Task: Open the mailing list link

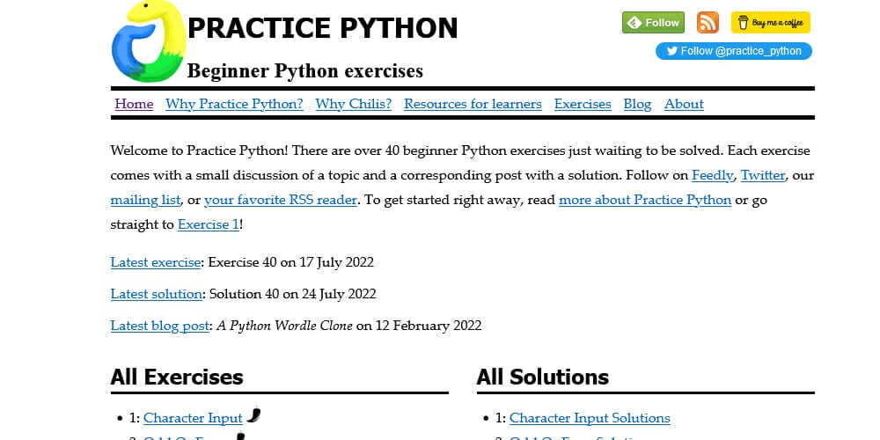Action: (x=145, y=200)
